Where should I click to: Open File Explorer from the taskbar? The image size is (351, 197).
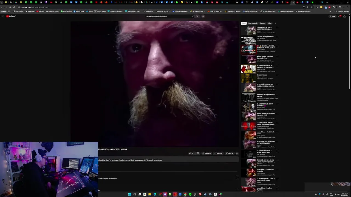coord(150,194)
